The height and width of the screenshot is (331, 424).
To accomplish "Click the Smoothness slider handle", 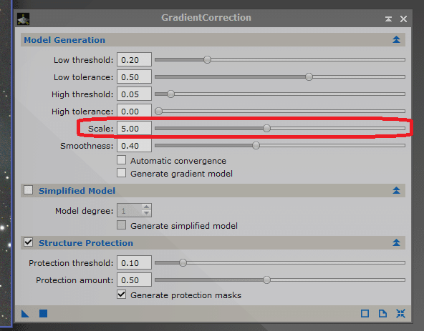I will tap(256, 146).
